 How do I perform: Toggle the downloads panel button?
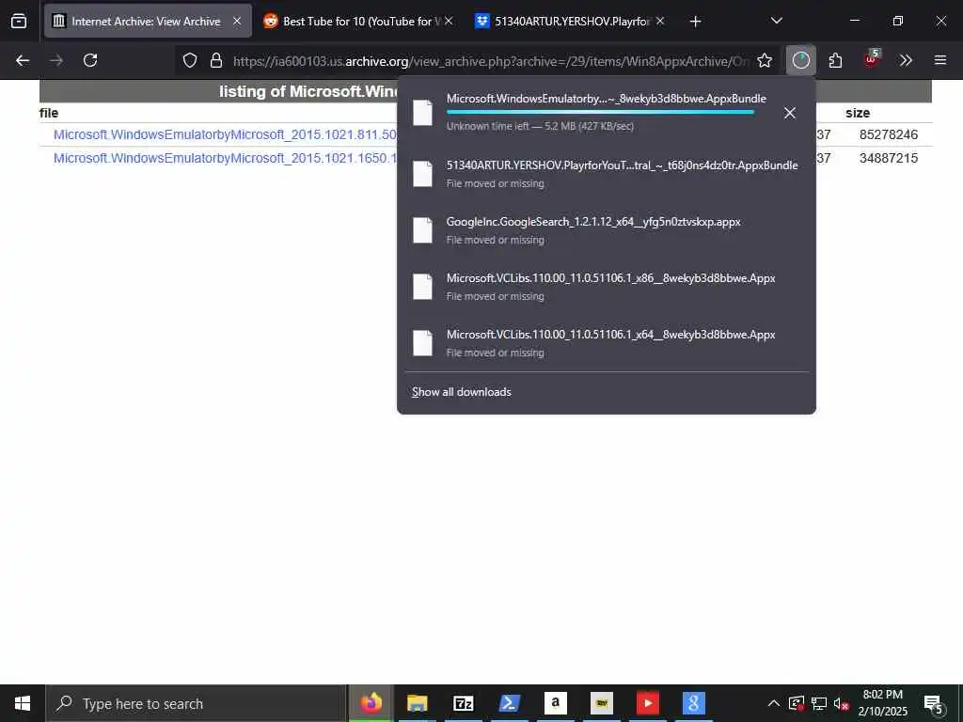coord(801,60)
